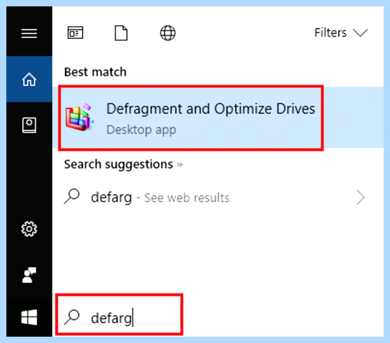Click the Defragment app colorful icon
Image resolution: width=390 pixels, height=343 pixels.
79,118
